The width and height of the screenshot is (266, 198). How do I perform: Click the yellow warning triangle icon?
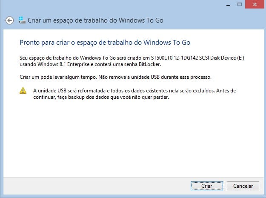point(23,91)
